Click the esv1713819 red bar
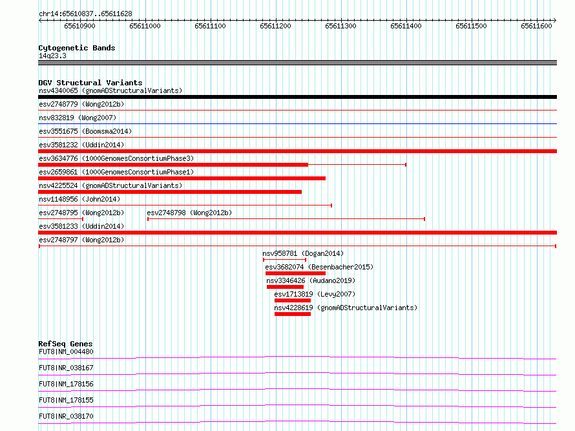 (293, 300)
